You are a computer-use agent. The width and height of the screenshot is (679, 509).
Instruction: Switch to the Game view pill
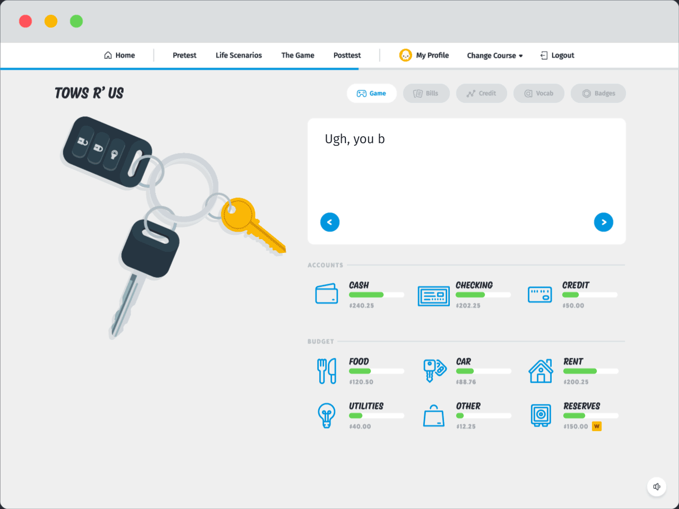point(372,93)
